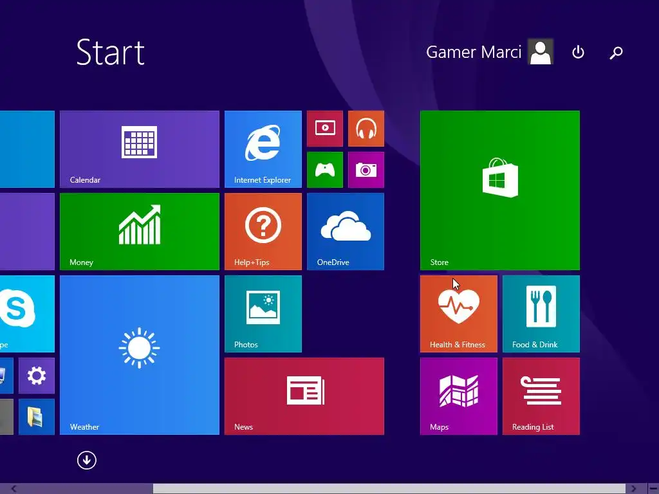
Task: Open PC settings gear tile
Action: click(37, 376)
